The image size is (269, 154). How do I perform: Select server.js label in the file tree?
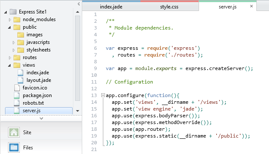(x=32, y=111)
